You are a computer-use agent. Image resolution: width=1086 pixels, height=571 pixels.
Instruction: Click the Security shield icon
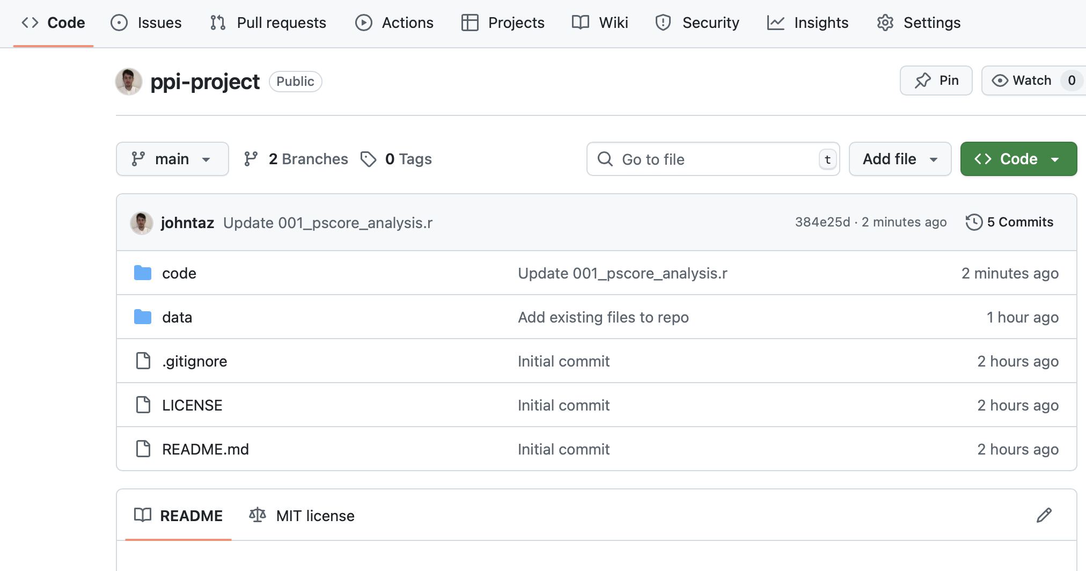(663, 23)
